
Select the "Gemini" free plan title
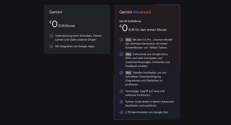pos(56,12)
